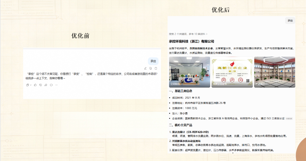Like the reply with the thumbs-up icon
The image size is (306, 161).
click(35, 85)
